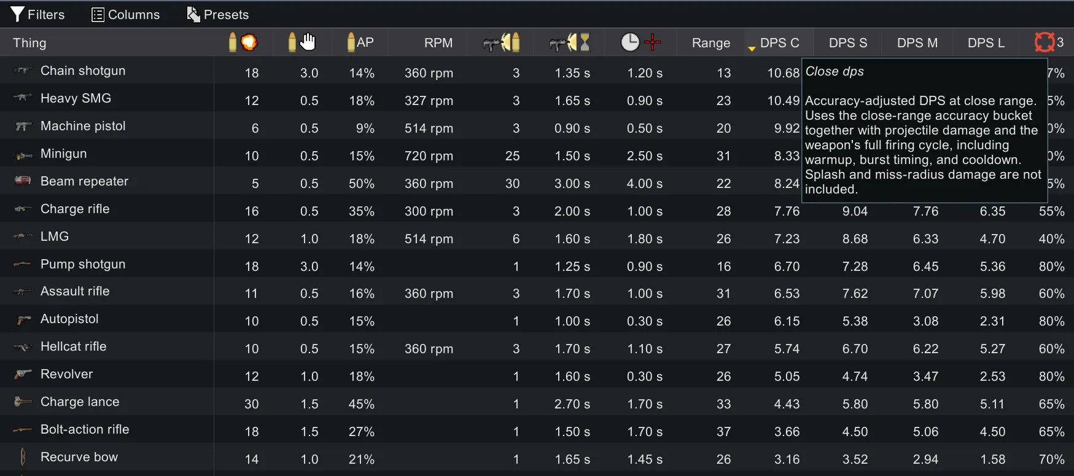1074x476 pixels.
Task: Sort by burst shot count icon
Action: coord(501,42)
